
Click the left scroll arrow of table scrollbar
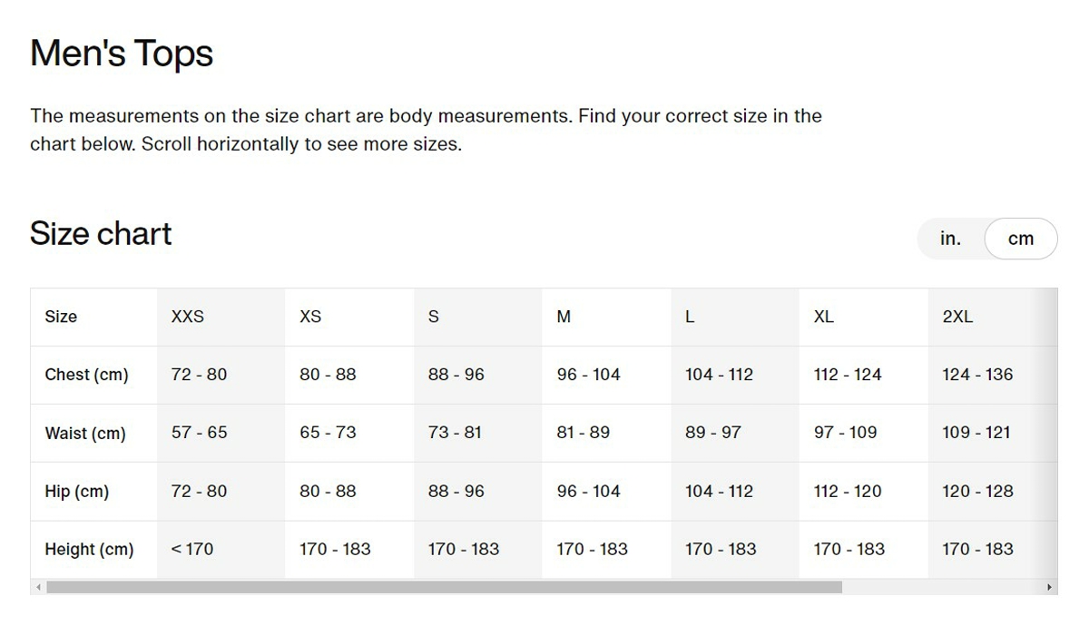38,588
